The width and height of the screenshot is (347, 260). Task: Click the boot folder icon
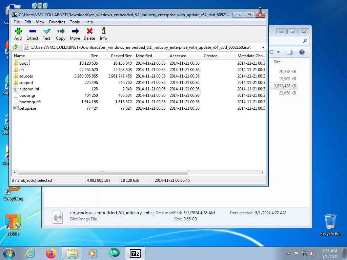coord(16,63)
